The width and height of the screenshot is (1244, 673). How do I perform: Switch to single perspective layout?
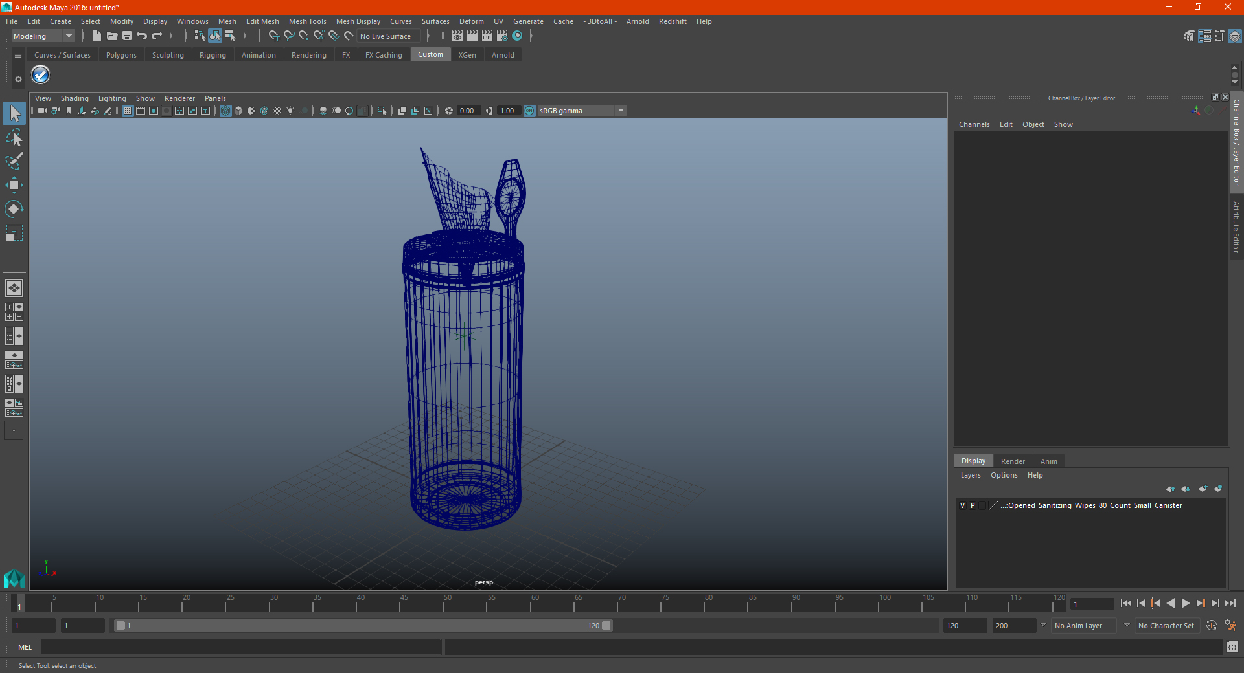tap(14, 288)
